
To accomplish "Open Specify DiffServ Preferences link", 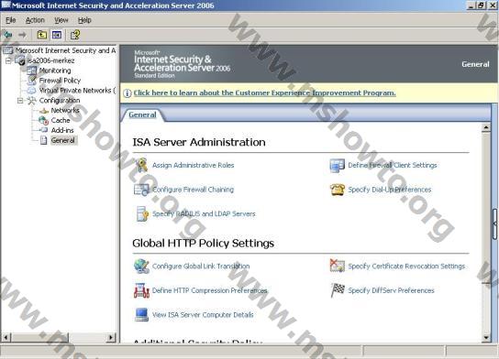I will tap(391, 290).
